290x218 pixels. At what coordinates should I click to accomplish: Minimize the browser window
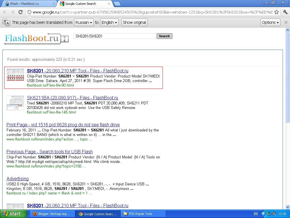(266, 2)
